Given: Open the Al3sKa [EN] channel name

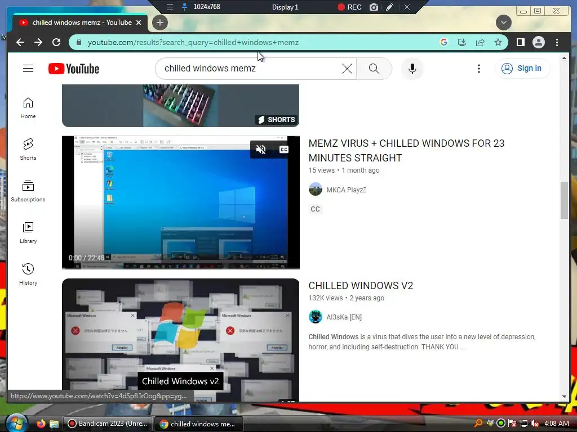Looking at the screenshot, I should coord(344,317).
